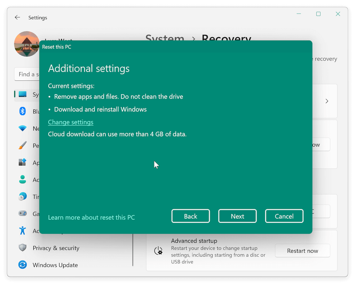Open Apps settings from the sidebar
This screenshot has height=284, width=355.
[22, 162]
